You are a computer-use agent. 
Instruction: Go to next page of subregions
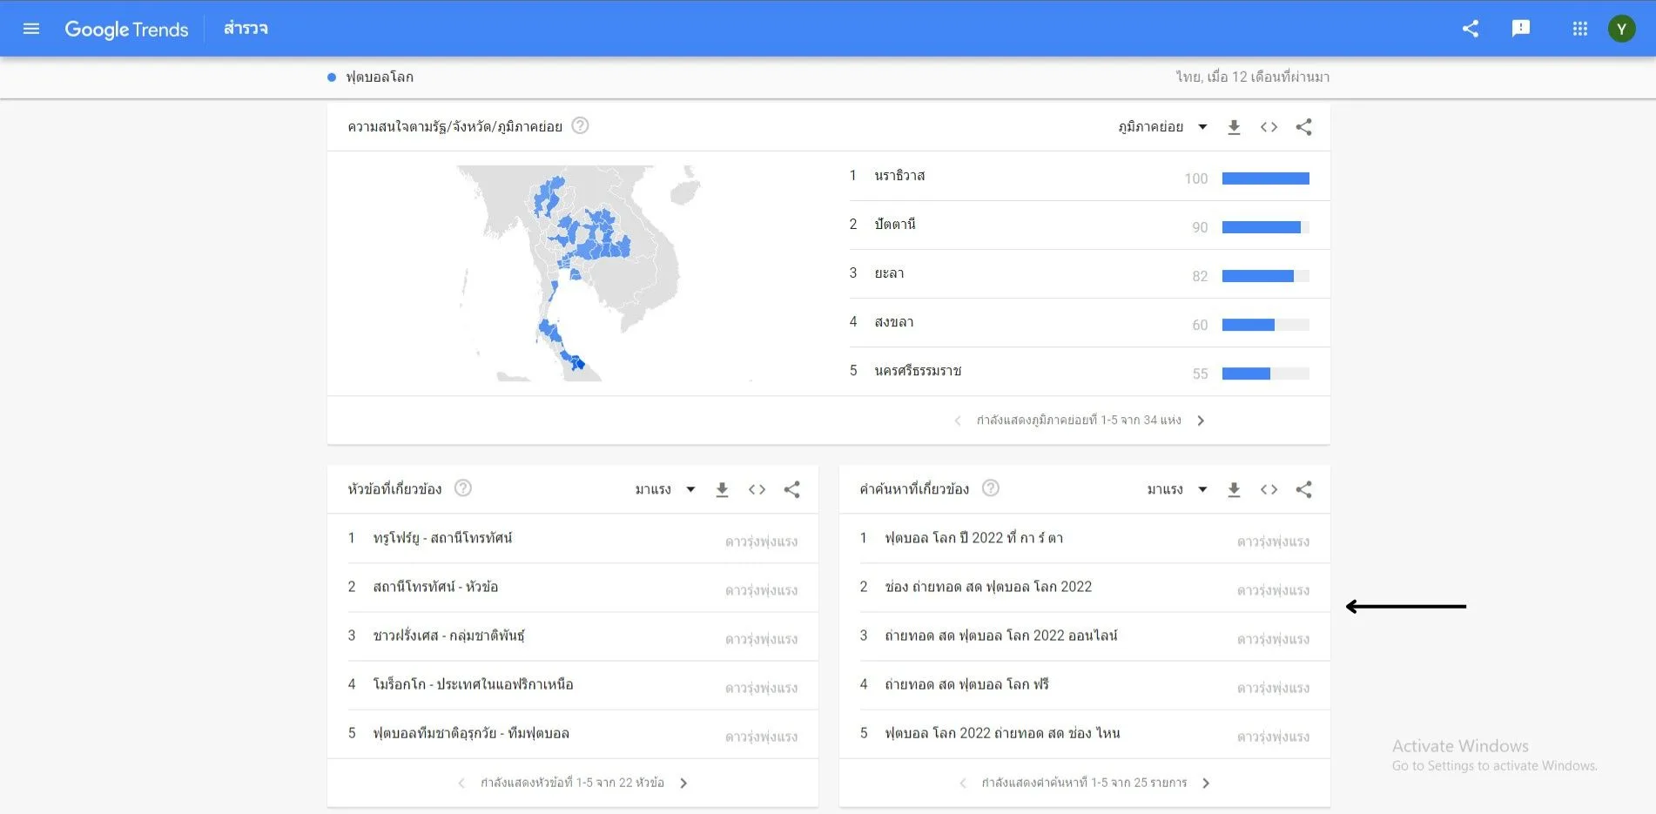tap(1202, 420)
